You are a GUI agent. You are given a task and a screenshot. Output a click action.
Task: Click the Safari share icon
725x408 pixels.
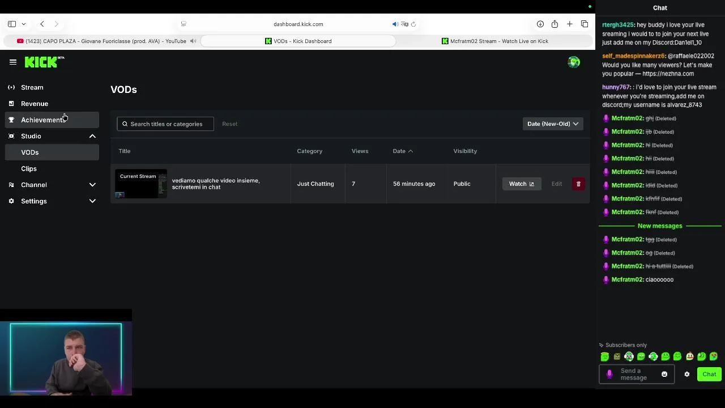click(x=555, y=24)
